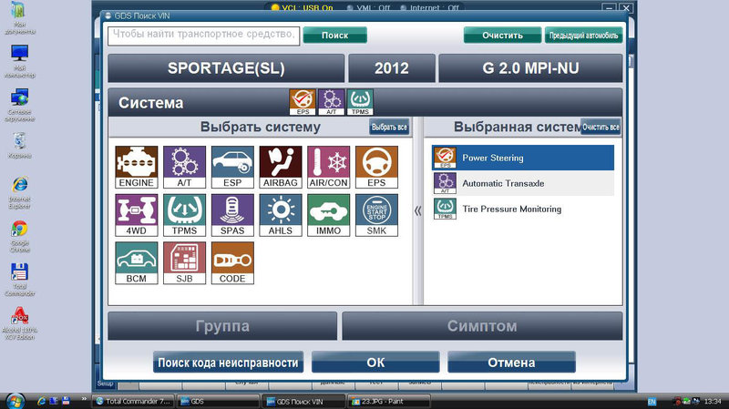Pick the AIRBAG system icon
Image resolution: width=729 pixels, height=409 pixels.
[x=281, y=167]
